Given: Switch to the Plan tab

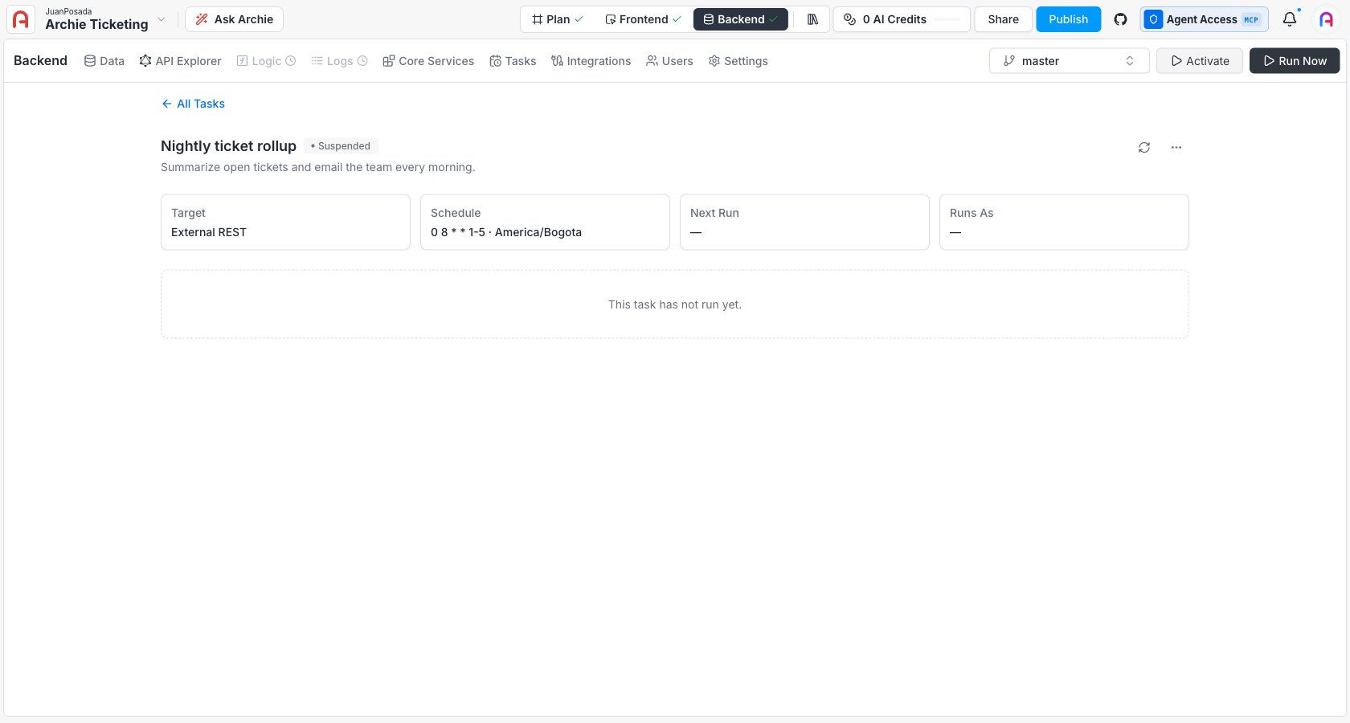Looking at the screenshot, I should (x=558, y=19).
